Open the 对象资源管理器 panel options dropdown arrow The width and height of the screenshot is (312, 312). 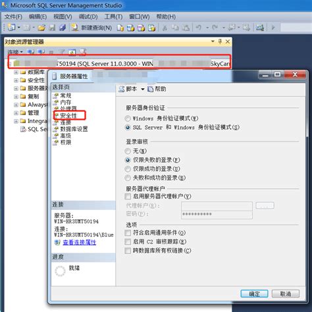pos(213,41)
